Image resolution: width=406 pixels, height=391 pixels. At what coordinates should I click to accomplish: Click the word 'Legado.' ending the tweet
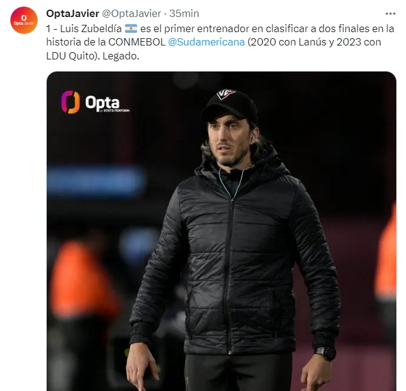[121, 56]
